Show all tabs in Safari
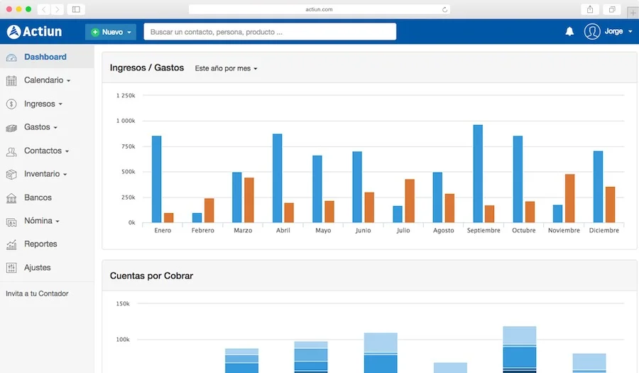Viewport: 639px width, 373px height. click(612, 9)
